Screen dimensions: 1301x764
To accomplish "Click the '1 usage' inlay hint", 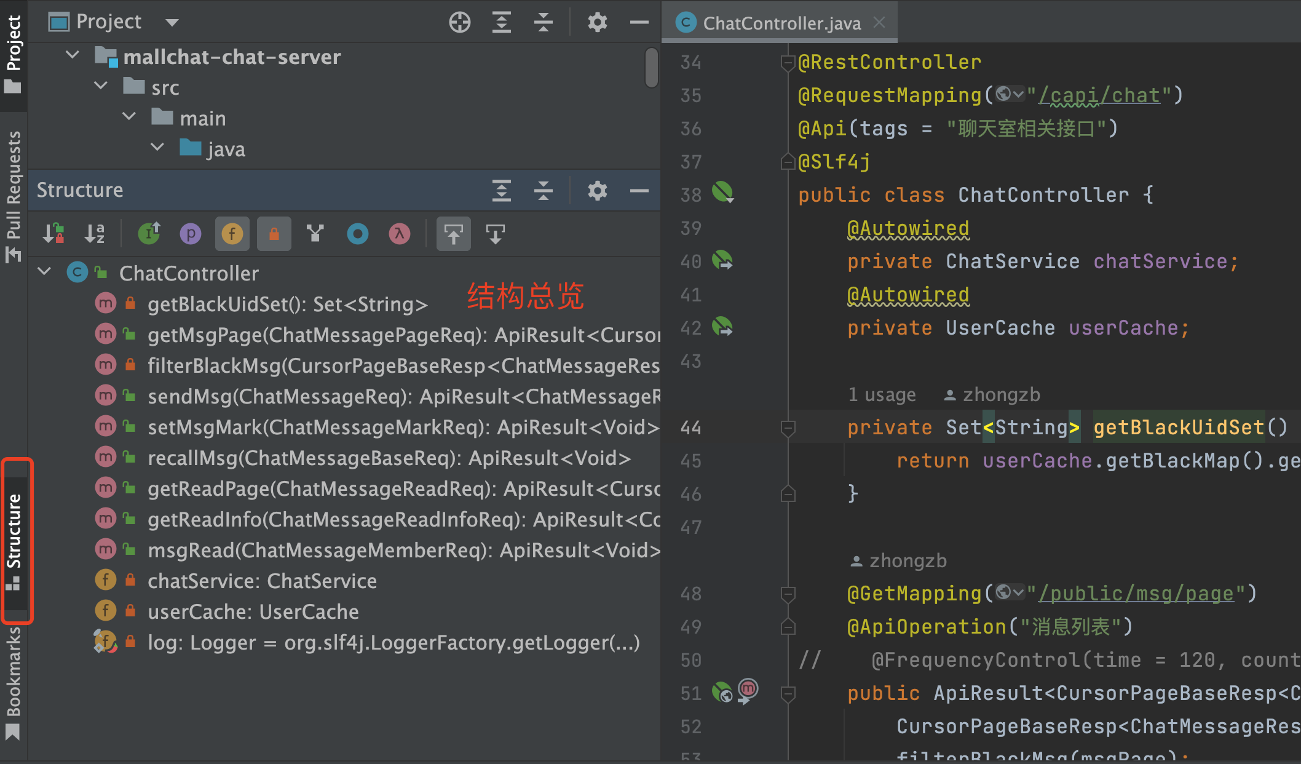I will [x=882, y=395].
